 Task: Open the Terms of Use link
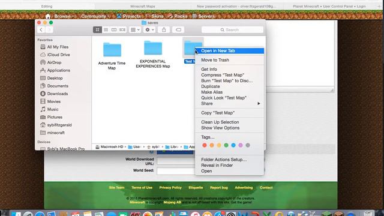coord(142,188)
